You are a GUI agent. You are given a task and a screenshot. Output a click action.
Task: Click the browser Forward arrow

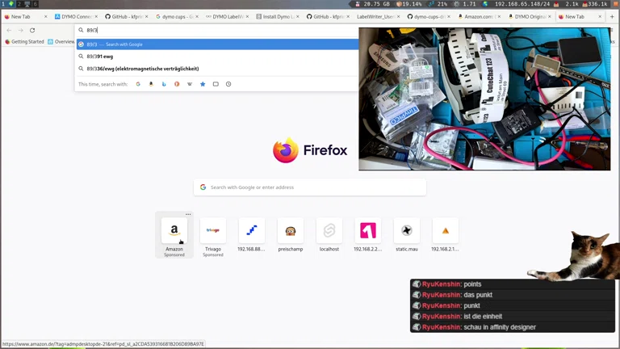[x=20, y=30]
